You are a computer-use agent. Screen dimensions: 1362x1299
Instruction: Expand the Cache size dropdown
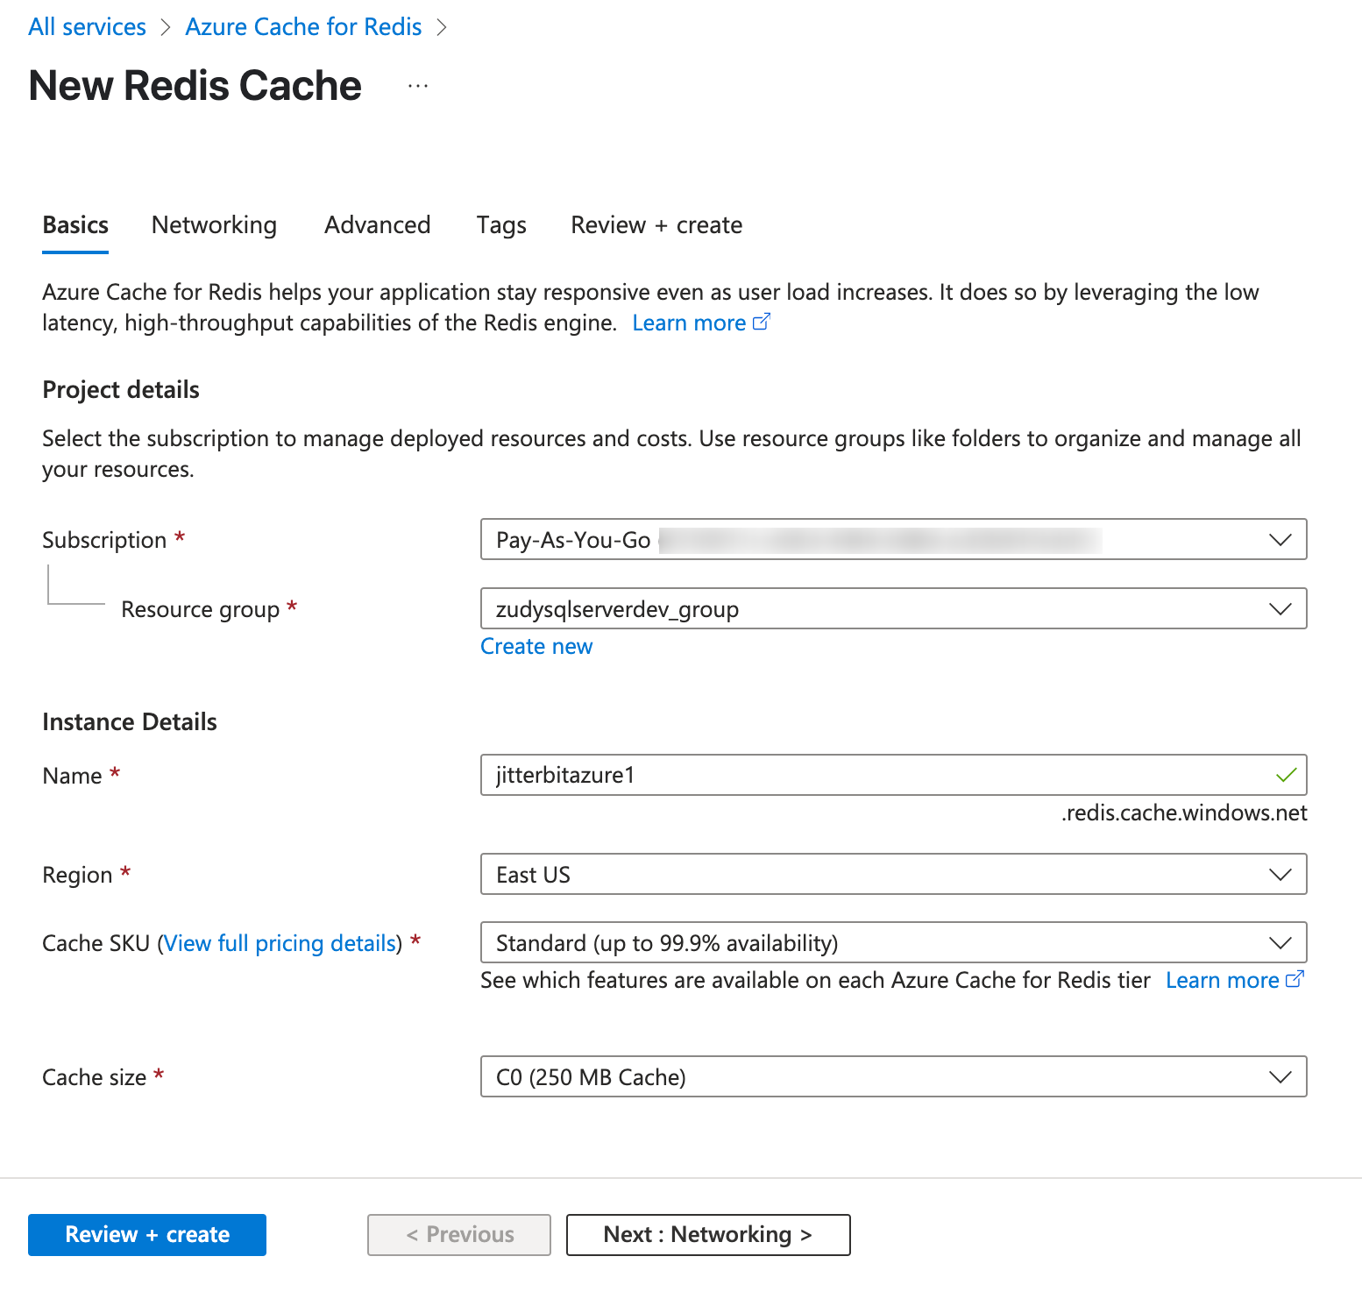click(x=893, y=1076)
